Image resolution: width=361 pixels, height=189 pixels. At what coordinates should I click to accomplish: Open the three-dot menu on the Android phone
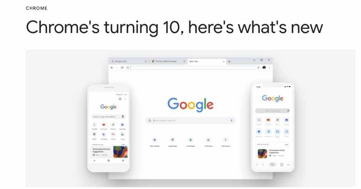pos(125,99)
